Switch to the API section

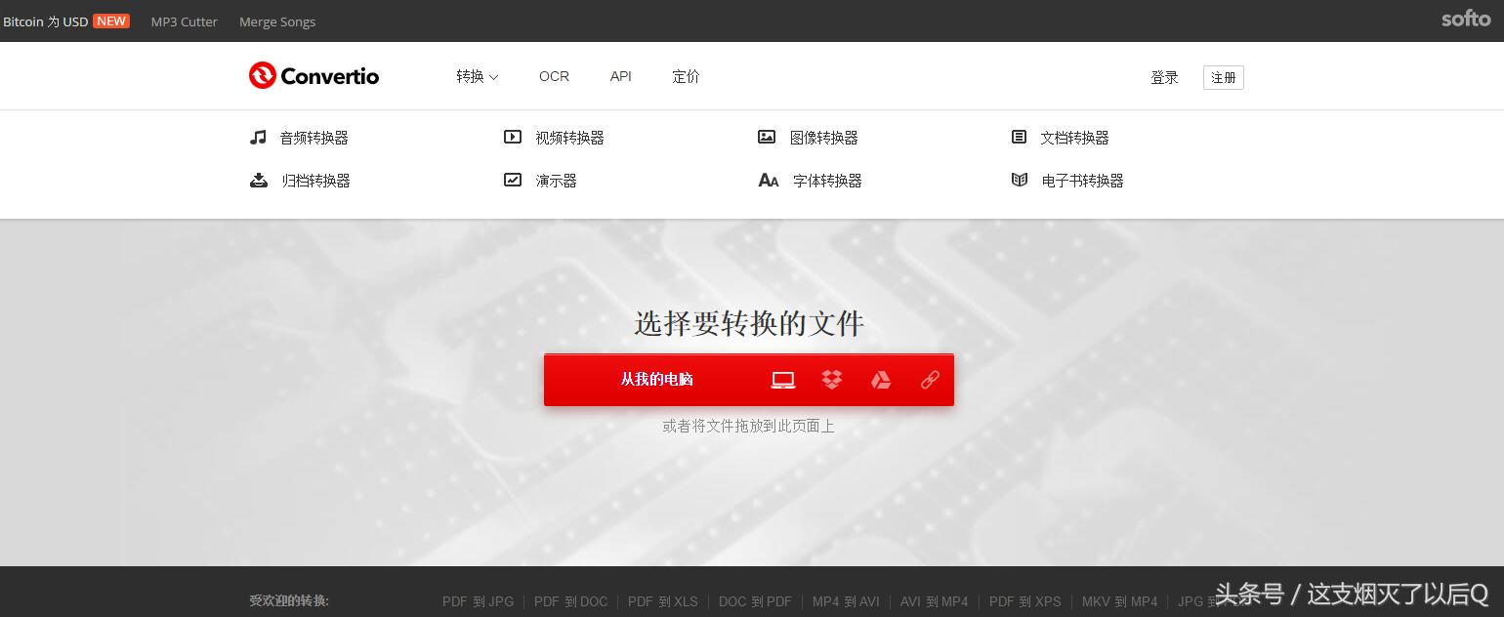point(620,76)
